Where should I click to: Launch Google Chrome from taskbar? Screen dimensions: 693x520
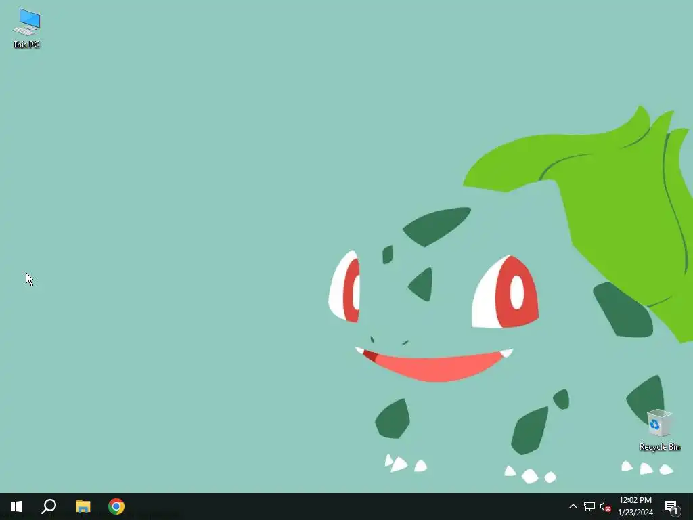click(x=116, y=506)
